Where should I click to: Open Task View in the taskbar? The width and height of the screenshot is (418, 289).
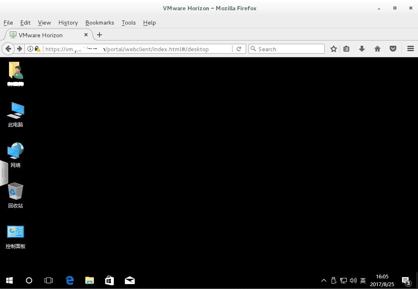[x=49, y=280]
